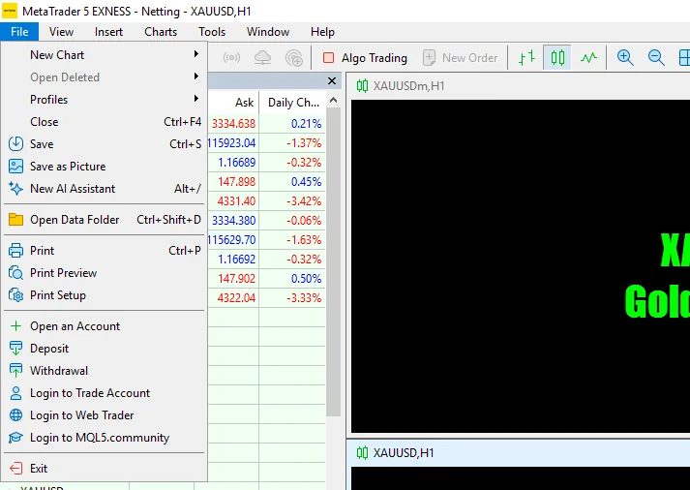This screenshot has width=690, height=490.
Task: Click the MQL5.community graduation cap icon
Action: 15,438
